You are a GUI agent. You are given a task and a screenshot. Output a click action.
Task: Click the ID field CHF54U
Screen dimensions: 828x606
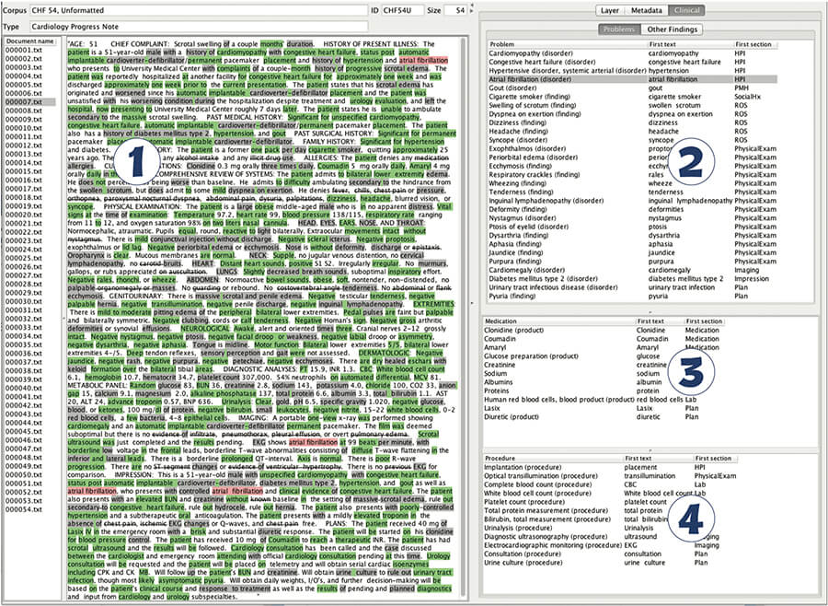click(403, 10)
